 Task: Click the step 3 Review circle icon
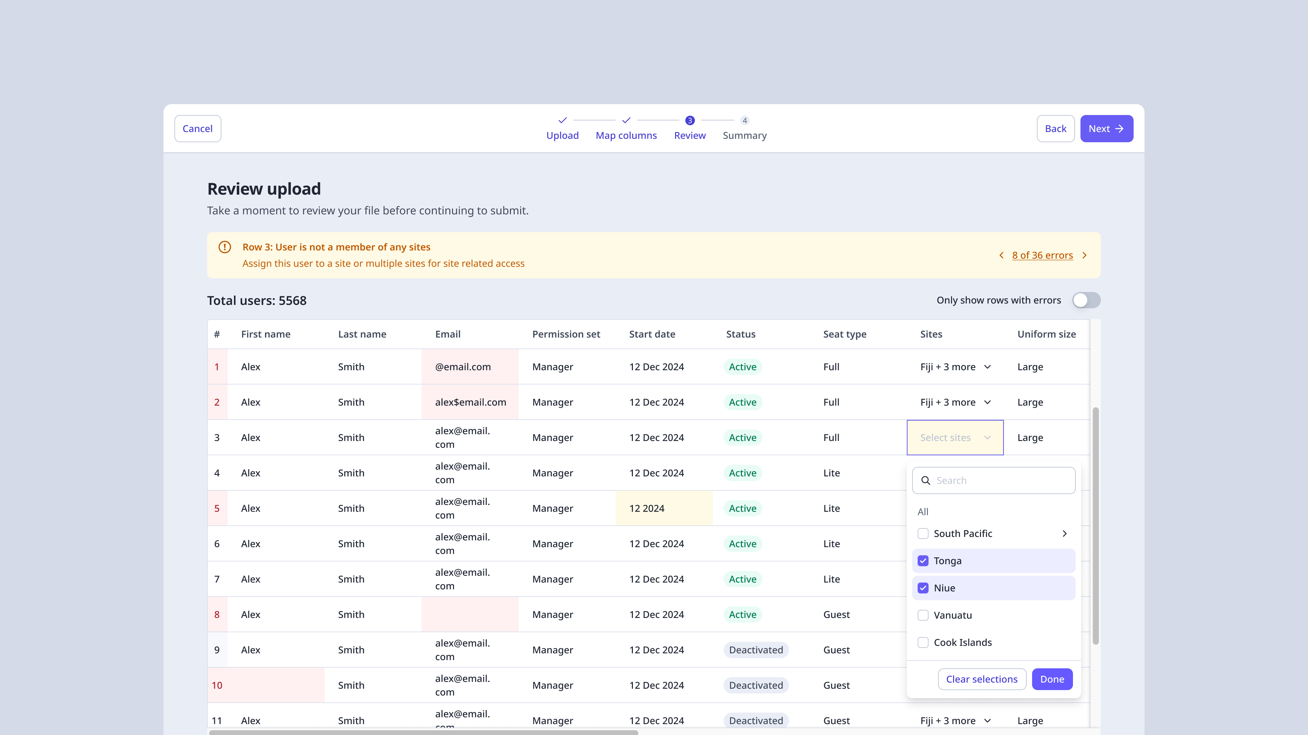pyautogui.click(x=689, y=120)
